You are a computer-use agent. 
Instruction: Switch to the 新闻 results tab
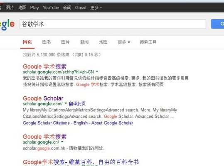tap(84, 42)
